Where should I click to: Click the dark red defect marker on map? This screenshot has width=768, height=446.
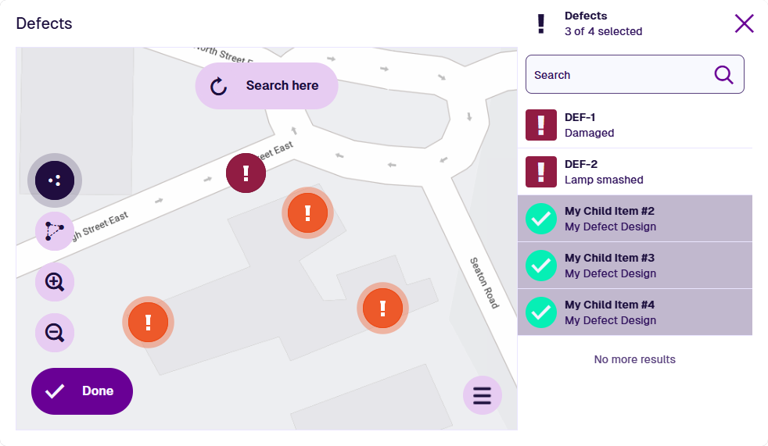tap(246, 173)
